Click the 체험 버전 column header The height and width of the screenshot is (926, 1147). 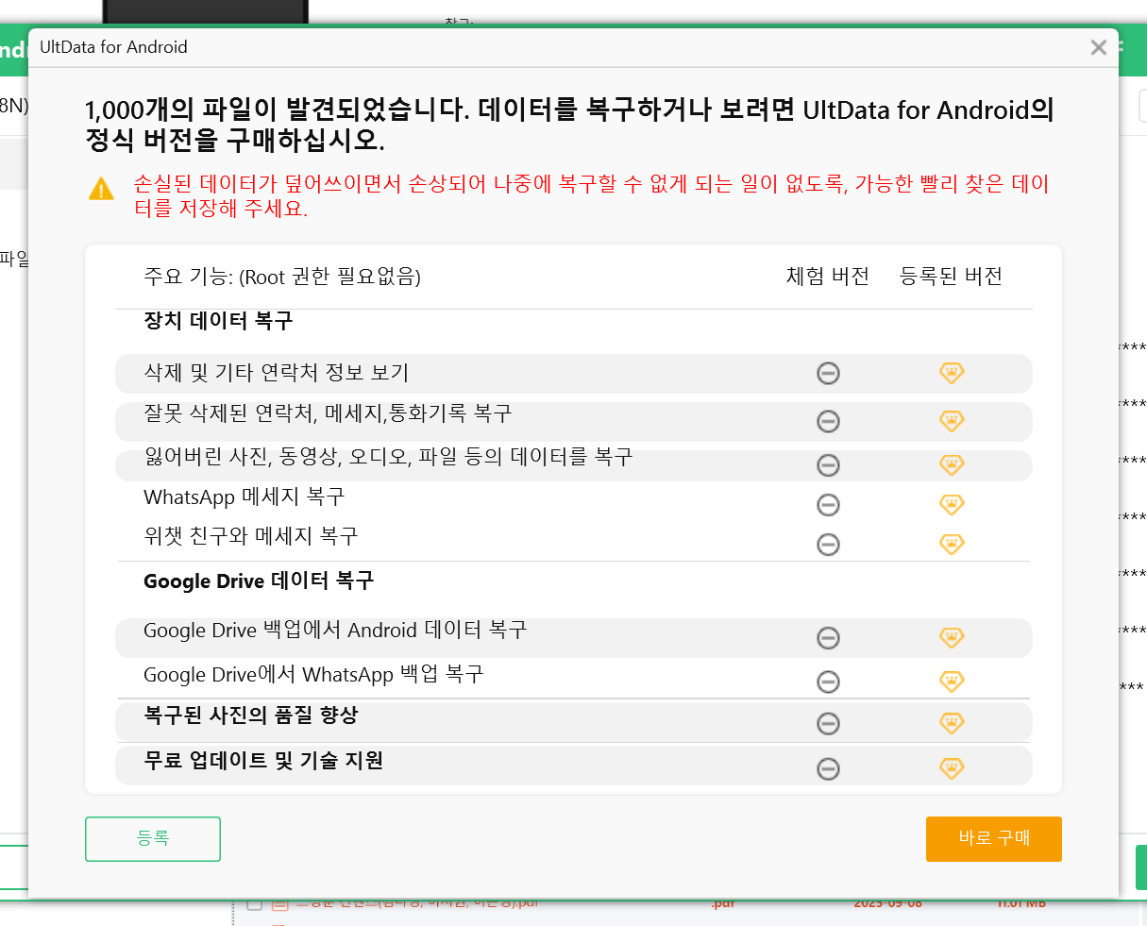tap(828, 277)
